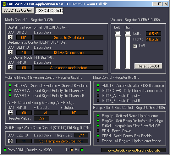Uncheck the L=R checkbox
Screen dimensions: 170x155
point(135,46)
